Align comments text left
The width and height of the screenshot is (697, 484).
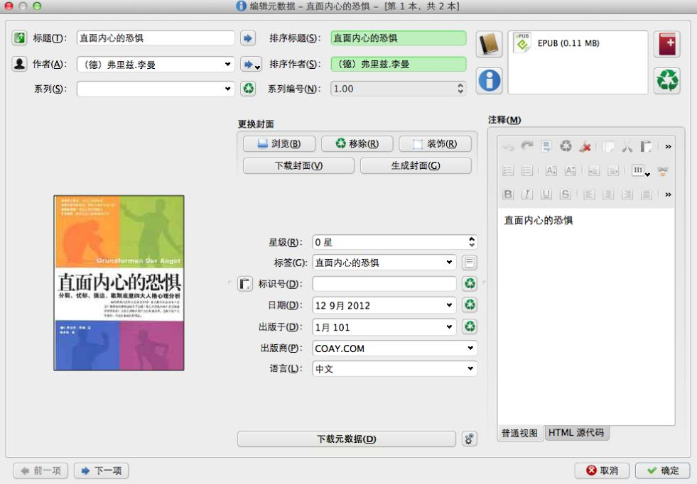(590, 194)
